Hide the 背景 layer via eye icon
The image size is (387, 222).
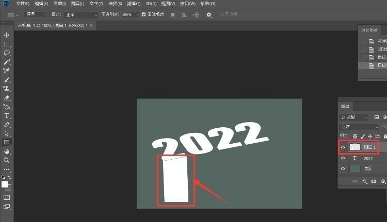[343, 169]
